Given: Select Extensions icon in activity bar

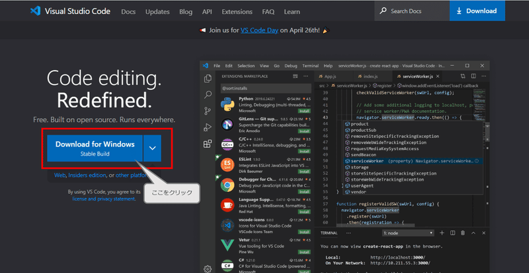Looking at the screenshot, I should (x=208, y=144).
